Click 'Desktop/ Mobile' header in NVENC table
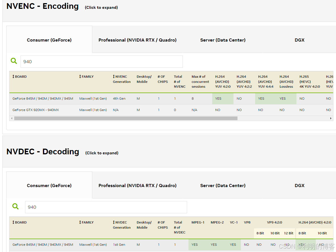 144,79
